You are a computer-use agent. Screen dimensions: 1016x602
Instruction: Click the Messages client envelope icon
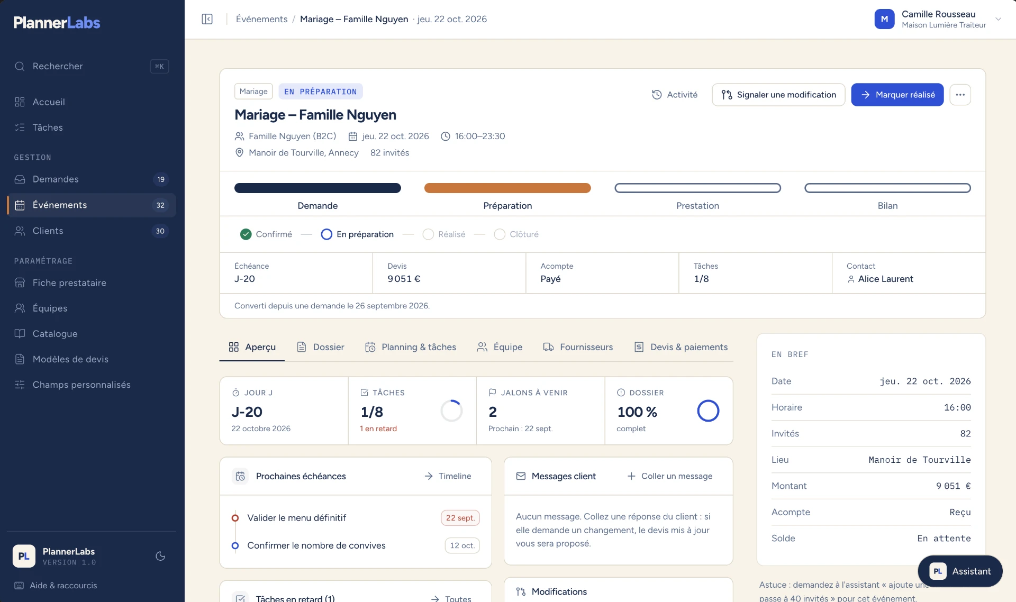(521, 476)
